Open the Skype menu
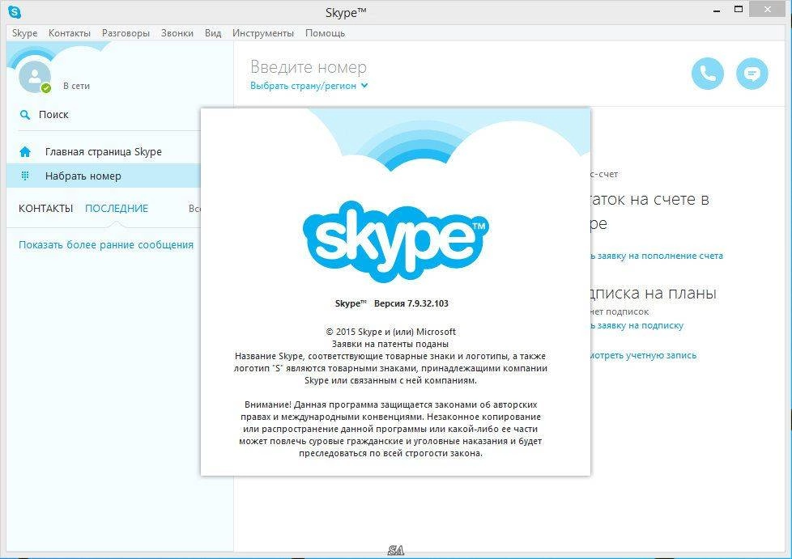This screenshot has width=792, height=559. click(25, 33)
